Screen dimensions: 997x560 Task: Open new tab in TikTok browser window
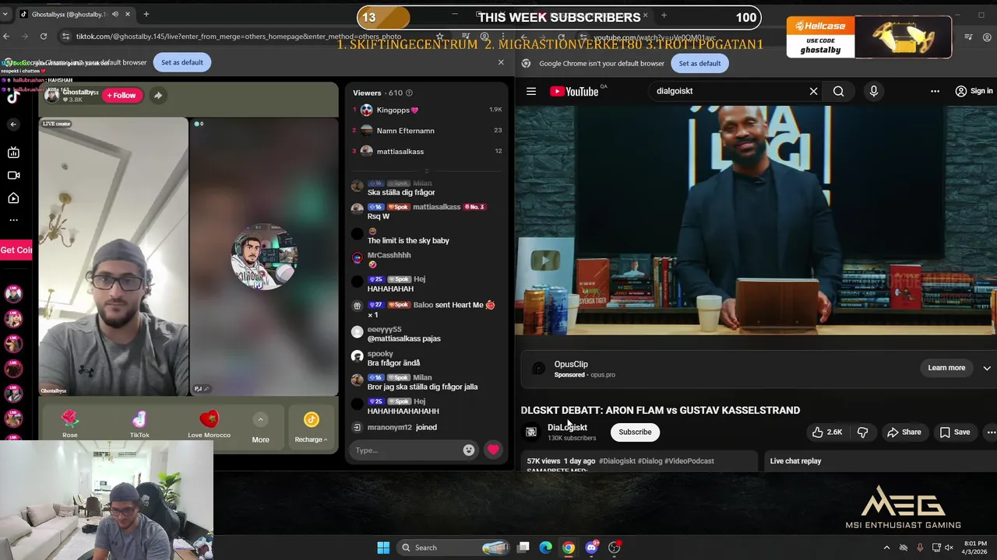click(x=146, y=14)
